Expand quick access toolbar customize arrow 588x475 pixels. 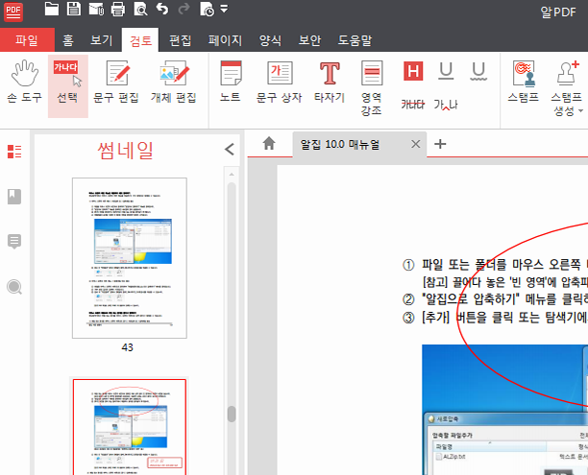(x=224, y=9)
